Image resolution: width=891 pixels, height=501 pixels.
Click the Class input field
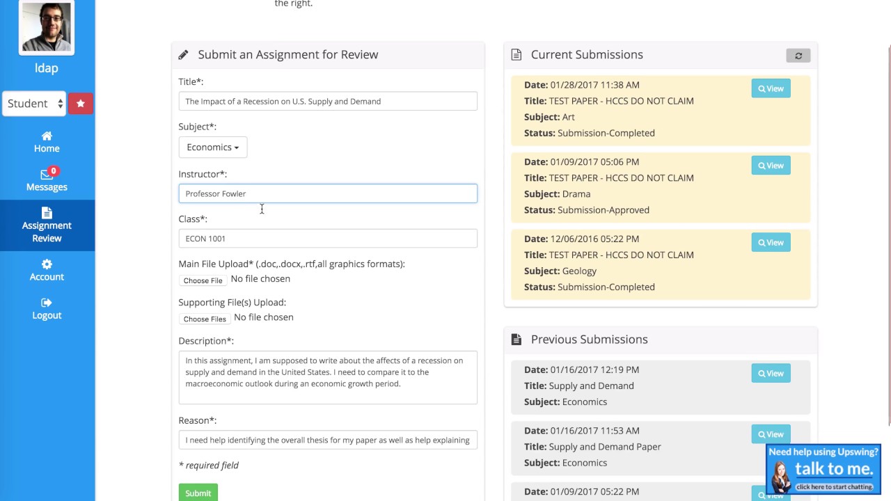pos(327,239)
